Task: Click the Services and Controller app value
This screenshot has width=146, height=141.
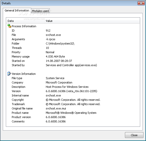Action: point(71,65)
